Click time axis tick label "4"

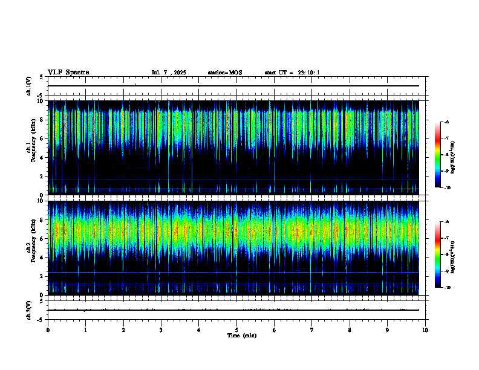[199, 330]
